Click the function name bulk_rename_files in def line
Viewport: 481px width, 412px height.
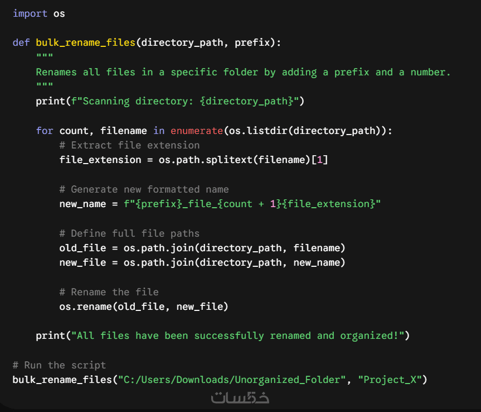tap(86, 42)
